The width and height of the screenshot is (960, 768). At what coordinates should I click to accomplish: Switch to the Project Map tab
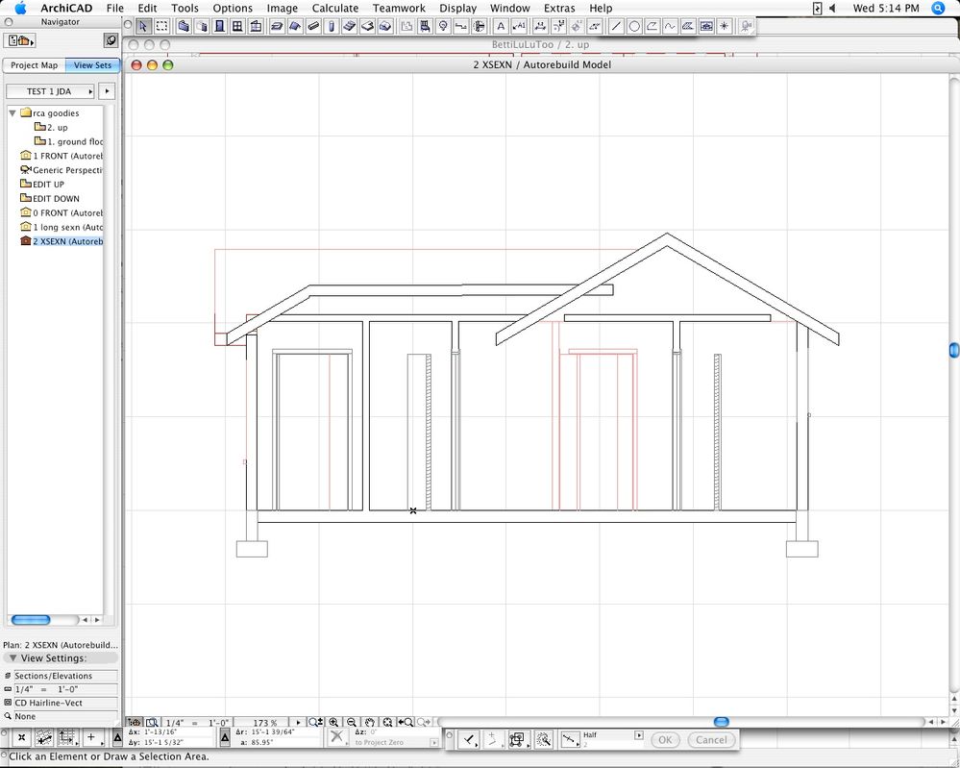tap(33, 65)
